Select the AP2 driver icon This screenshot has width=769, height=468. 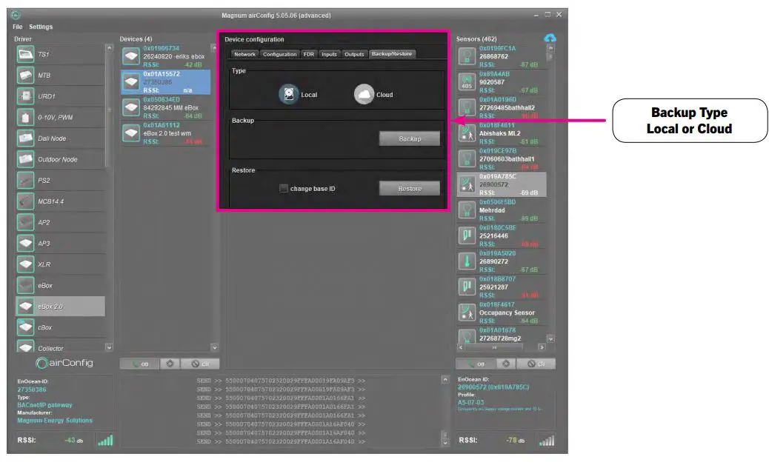point(25,222)
